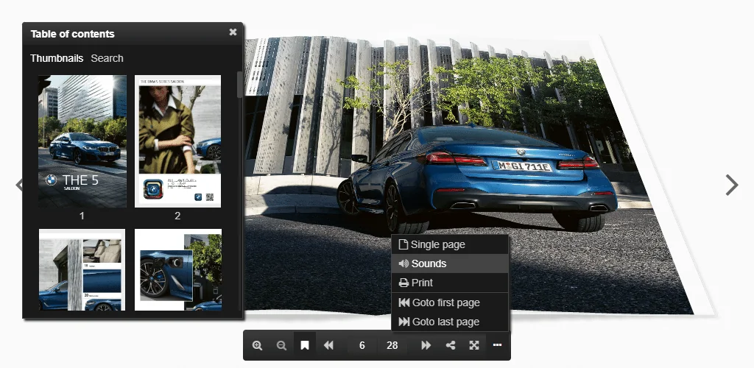Click the zoom in magnifier icon
This screenshot has height=368, width=754.
(257, 345)
